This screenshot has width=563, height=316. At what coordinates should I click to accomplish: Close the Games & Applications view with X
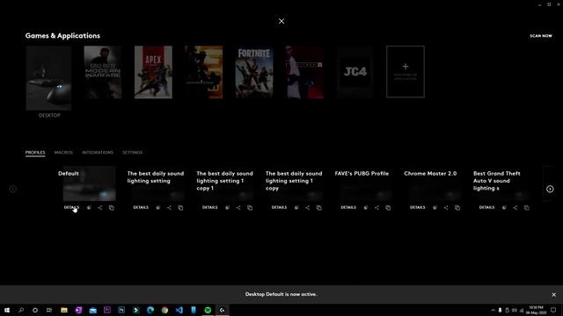tap(281, 21)
